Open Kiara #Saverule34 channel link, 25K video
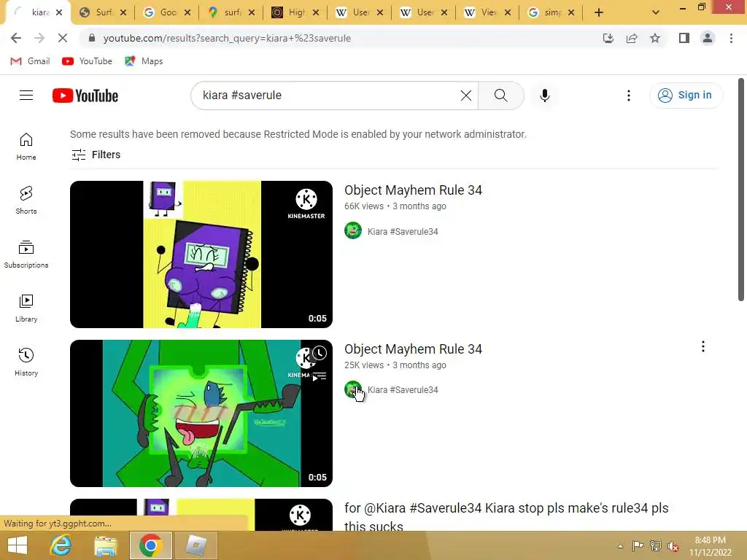Screen dimensions: 747x560 pyautogui.click(x=403, y=389)
